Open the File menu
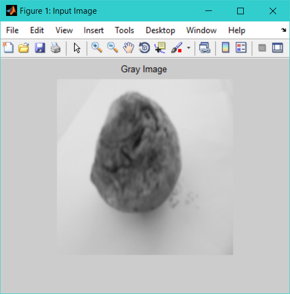 tap(13, 30)
